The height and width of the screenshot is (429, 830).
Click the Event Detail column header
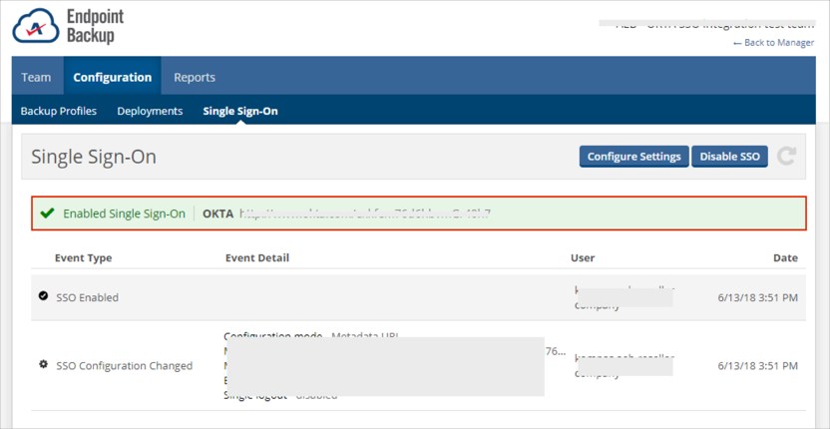pyautogui.click(x=257, y=257)
